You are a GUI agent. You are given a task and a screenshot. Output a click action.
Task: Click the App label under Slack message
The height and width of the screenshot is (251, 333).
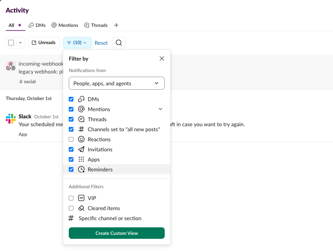click(x=23, y=134)
